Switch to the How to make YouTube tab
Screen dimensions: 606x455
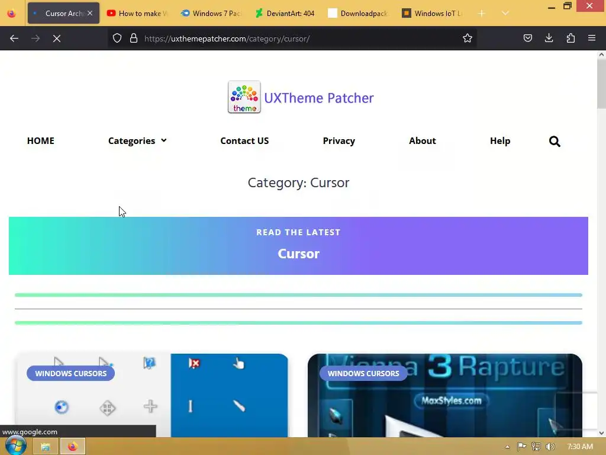[x=137, y=14]
